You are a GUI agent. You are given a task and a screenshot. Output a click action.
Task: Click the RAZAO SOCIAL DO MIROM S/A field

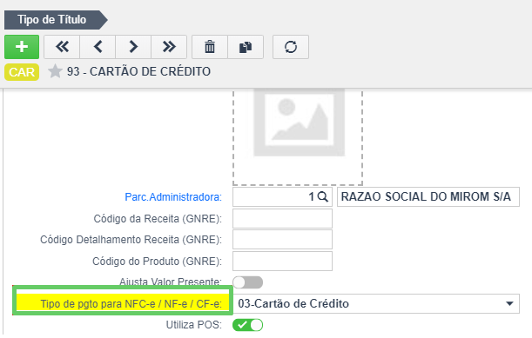pyautogui.click(x=428, y=196)
